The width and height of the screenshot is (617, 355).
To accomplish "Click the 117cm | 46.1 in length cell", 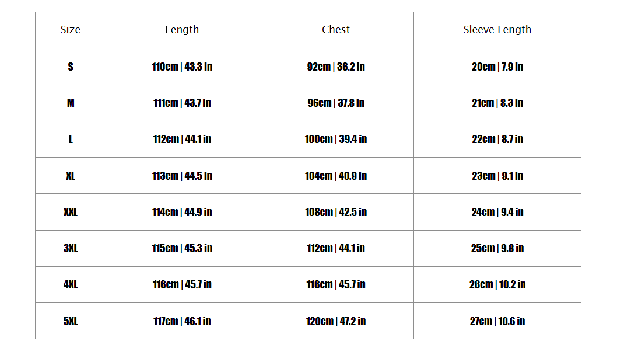I will point(182,321).
